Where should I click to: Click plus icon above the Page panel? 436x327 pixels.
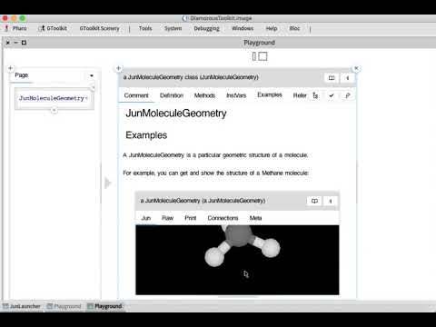click(10, 68)
